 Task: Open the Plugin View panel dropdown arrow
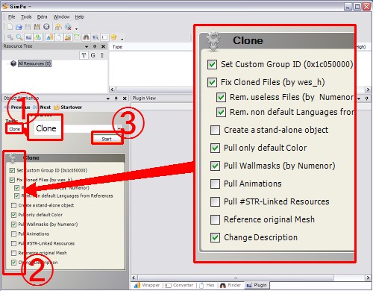359,98
